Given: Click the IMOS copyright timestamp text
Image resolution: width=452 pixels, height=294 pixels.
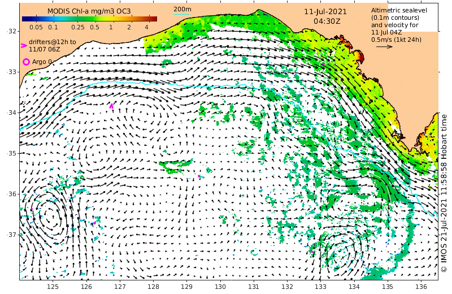Looking at the screenshot, I should click(444, 193).
